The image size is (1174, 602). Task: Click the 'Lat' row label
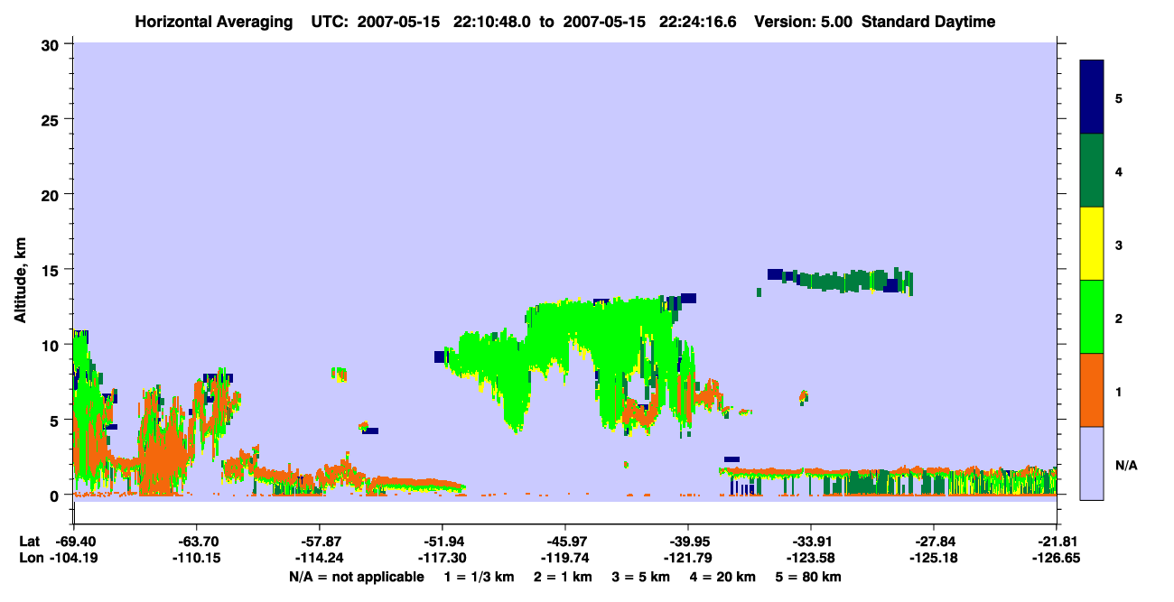(30, 542)
